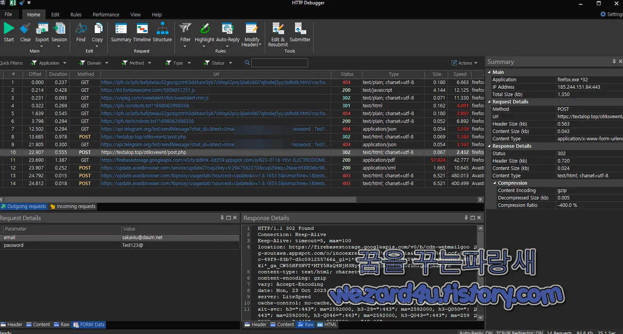The image size is (623, 334).
Task: Open the Modify Headers tool
Action: pos(251,34)
